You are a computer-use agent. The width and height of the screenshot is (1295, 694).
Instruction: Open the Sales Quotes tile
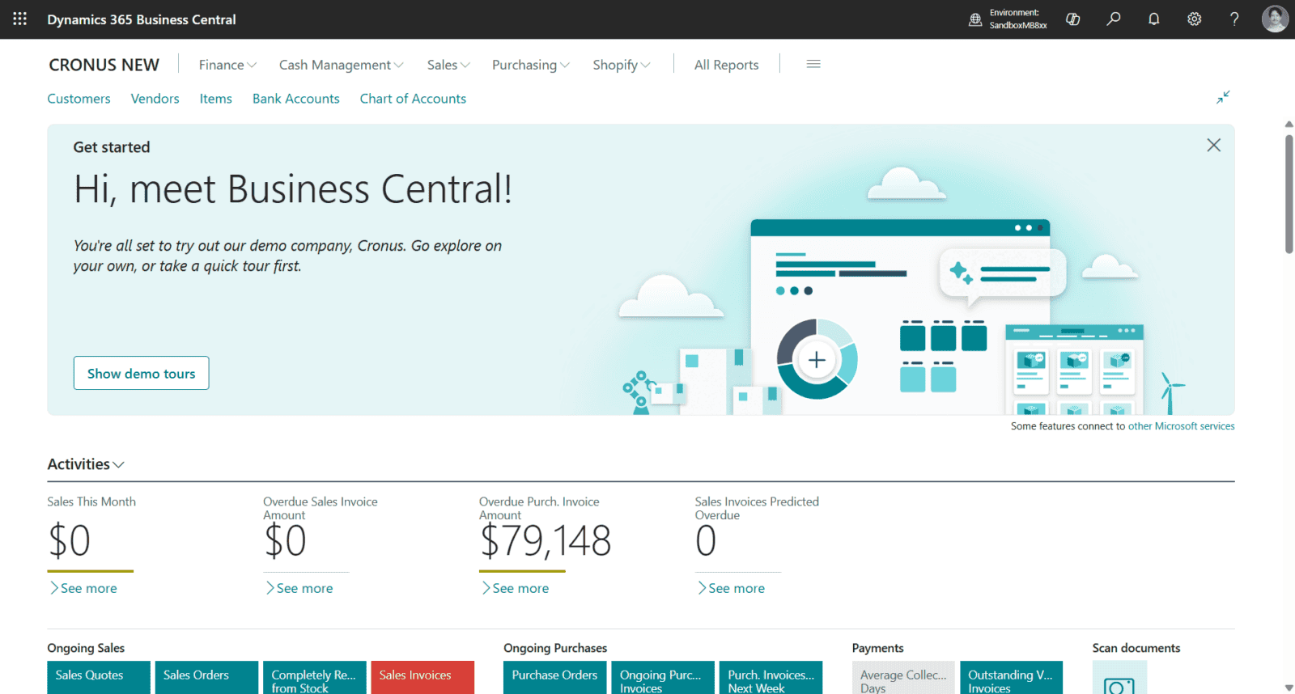(x=99, y=678)
